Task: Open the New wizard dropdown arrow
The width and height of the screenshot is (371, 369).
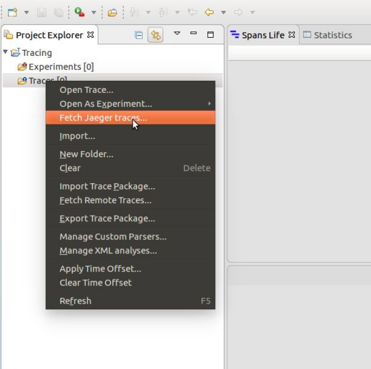Action: (x=27, y=12)
